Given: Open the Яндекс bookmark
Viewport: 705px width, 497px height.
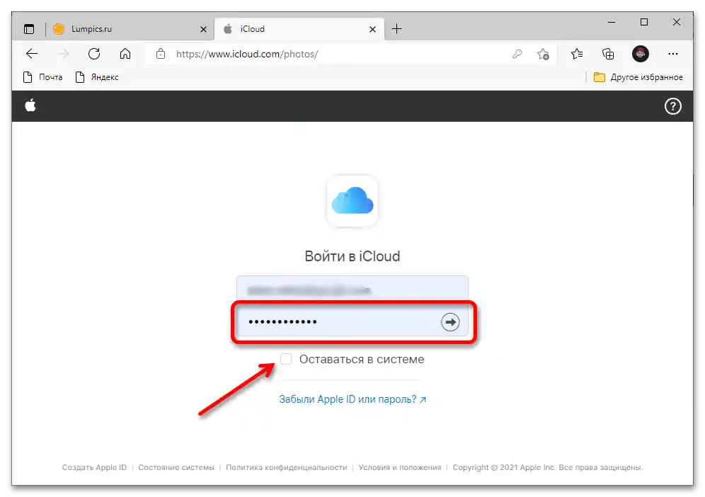Looking at the screenshot, I should [97, 77].
